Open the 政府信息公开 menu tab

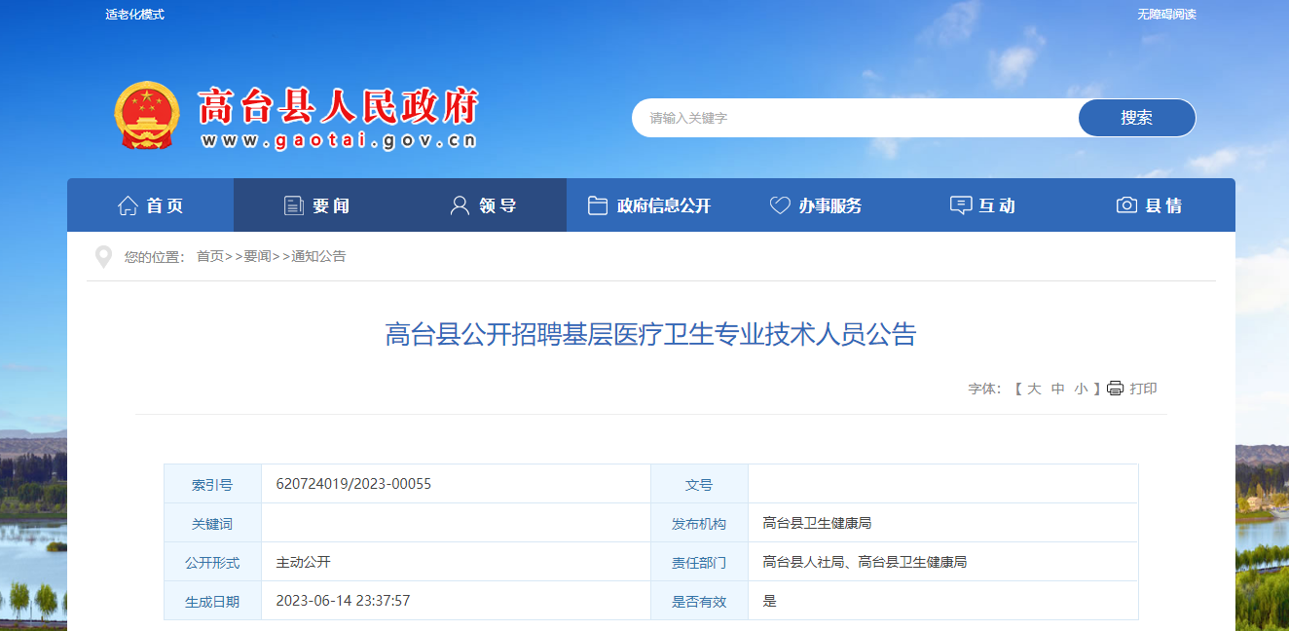664,205
